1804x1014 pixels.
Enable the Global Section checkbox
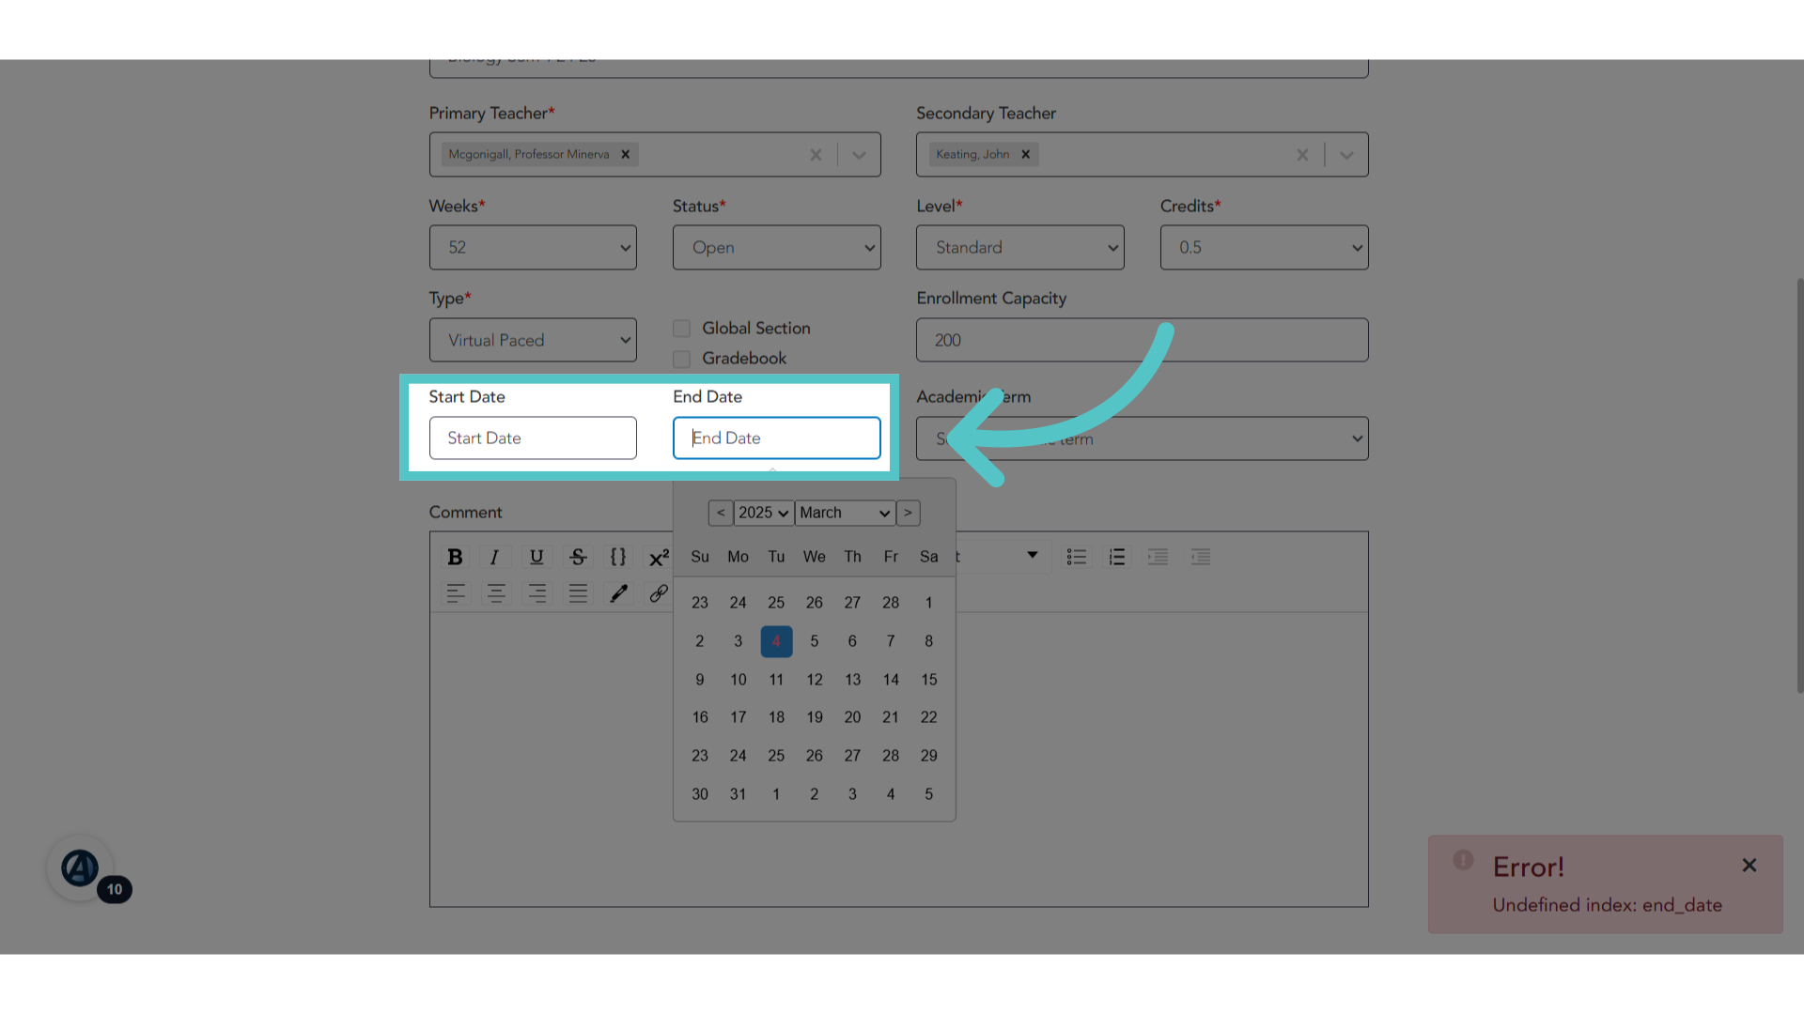[x=682, y=329]
